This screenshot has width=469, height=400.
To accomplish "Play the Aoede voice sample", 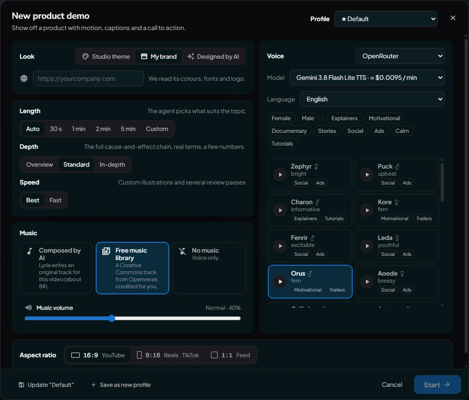I will [x=367, y=281].
